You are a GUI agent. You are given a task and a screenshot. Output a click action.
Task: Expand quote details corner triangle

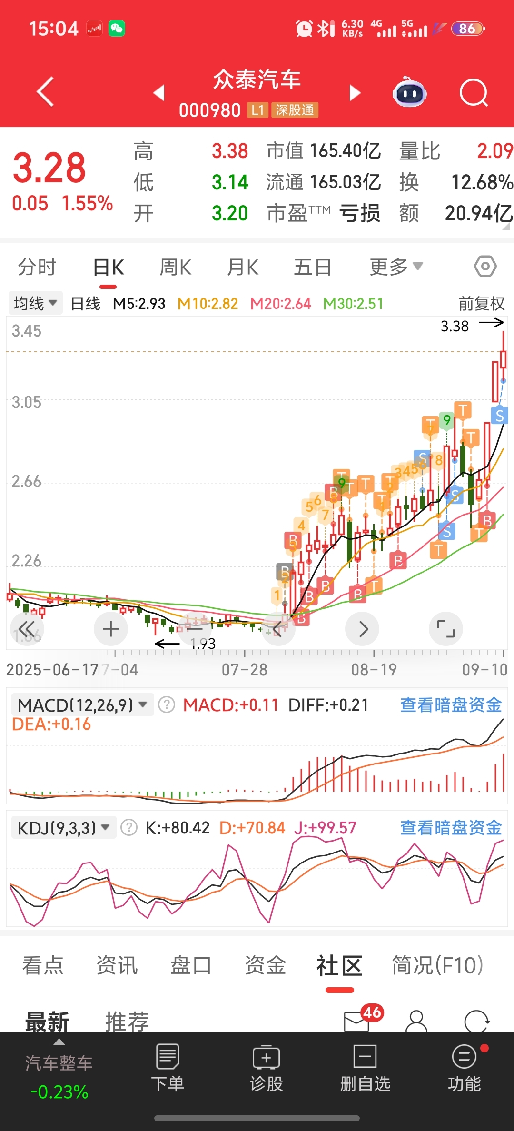(506, 227)
